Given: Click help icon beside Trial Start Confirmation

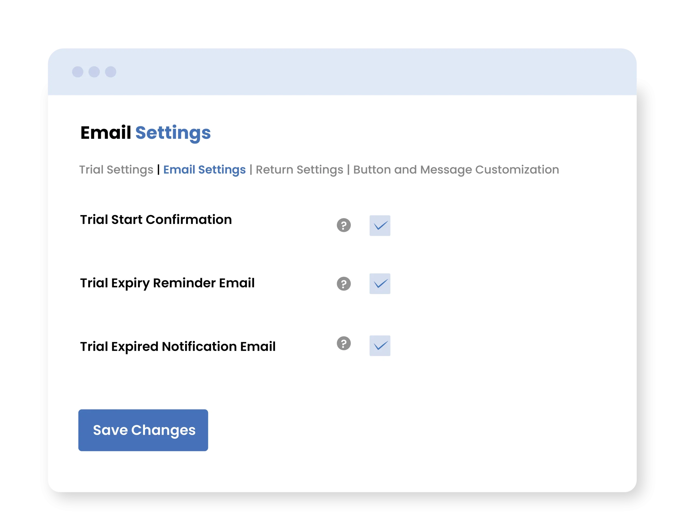Looking at the screenshot, I should (344, 225).
